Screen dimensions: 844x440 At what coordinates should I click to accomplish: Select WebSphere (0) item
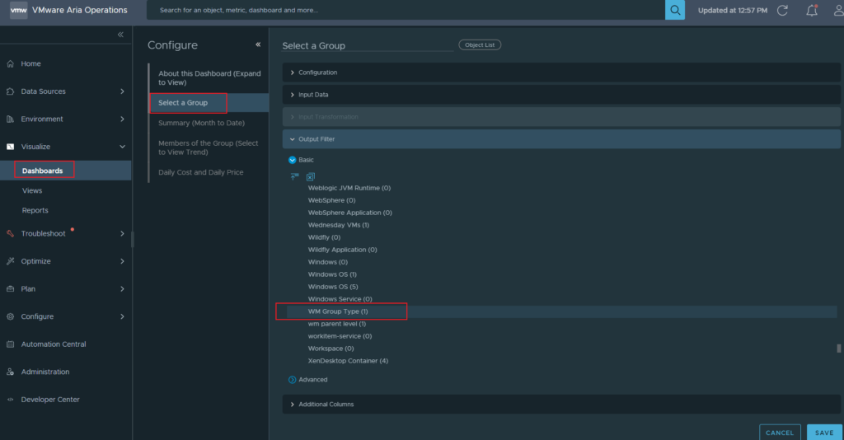click(x=331, y=200)
